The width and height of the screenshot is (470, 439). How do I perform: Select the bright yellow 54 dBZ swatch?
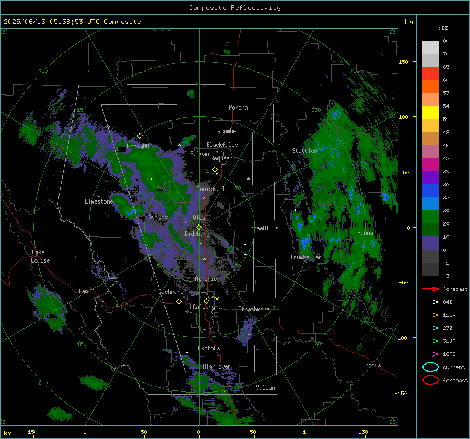coord(430,112)
